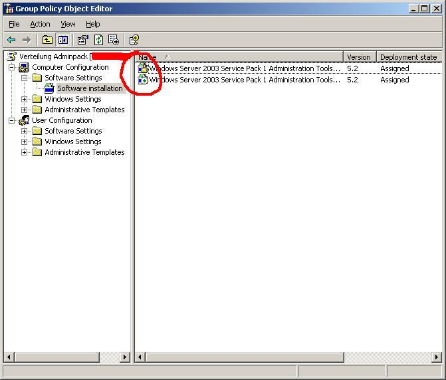Close the Group Policy Object Editor window
This screenshot has width=446, height=380.
pyautogui.click(x=437, y=9)
